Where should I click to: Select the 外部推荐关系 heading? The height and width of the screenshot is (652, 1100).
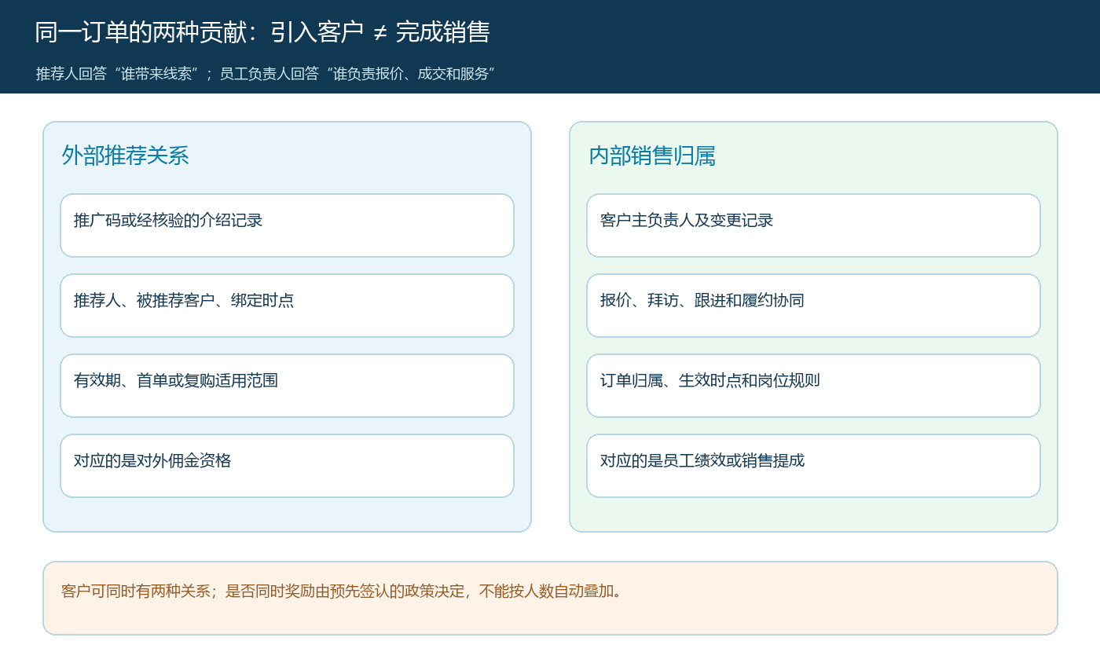coord(126,156)
